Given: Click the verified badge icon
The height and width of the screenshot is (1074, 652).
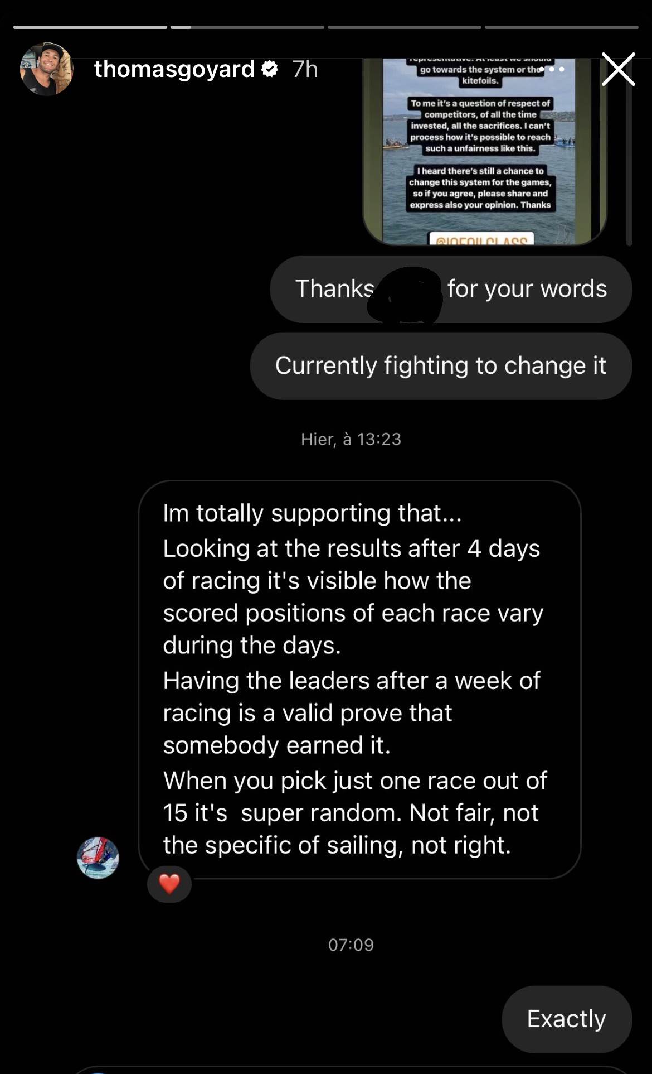Looking at the screenshot, I should (270, 69).
